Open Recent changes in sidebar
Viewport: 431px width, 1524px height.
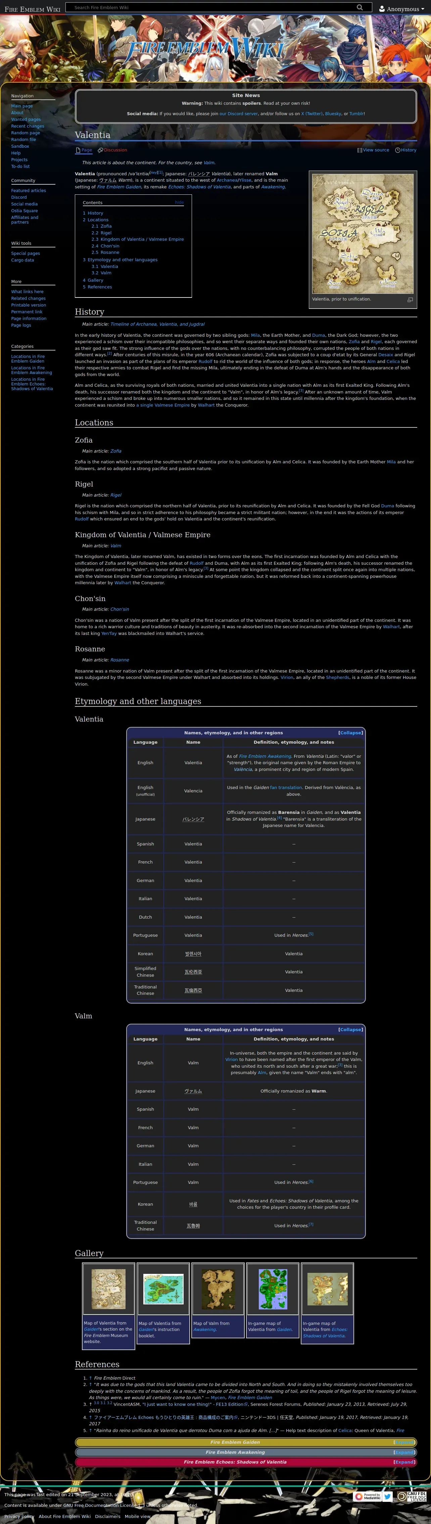tap(28, 126)
